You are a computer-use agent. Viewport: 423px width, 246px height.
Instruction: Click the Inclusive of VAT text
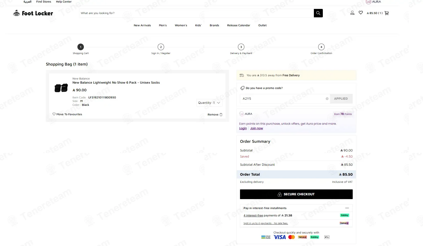[x=342, y=182]
